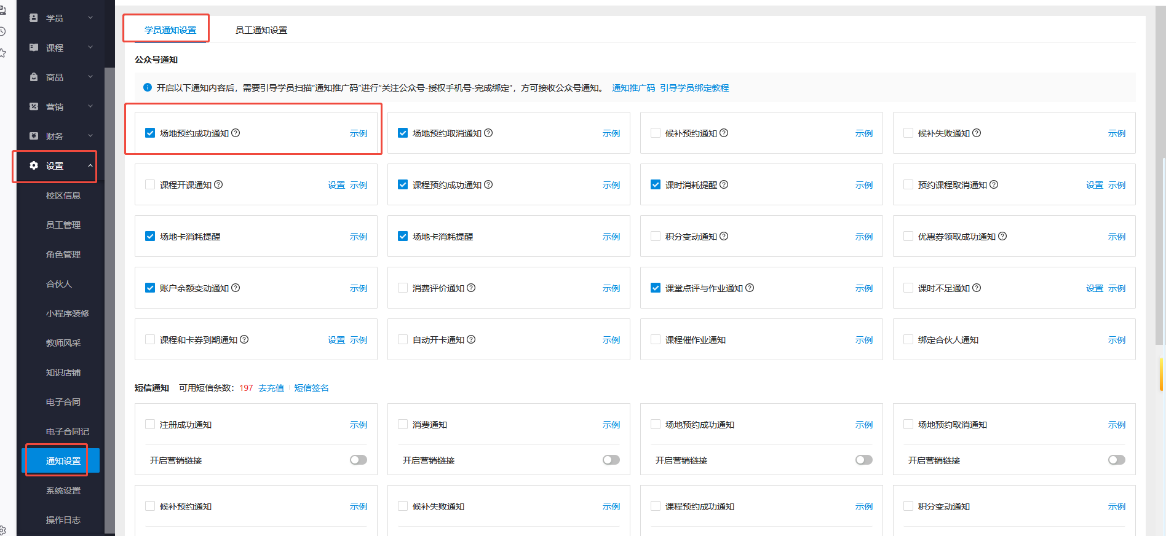This screenshot has width=1166, height=536.
Task: Click the 设置 gear icon
Action: tap(34, 165)
